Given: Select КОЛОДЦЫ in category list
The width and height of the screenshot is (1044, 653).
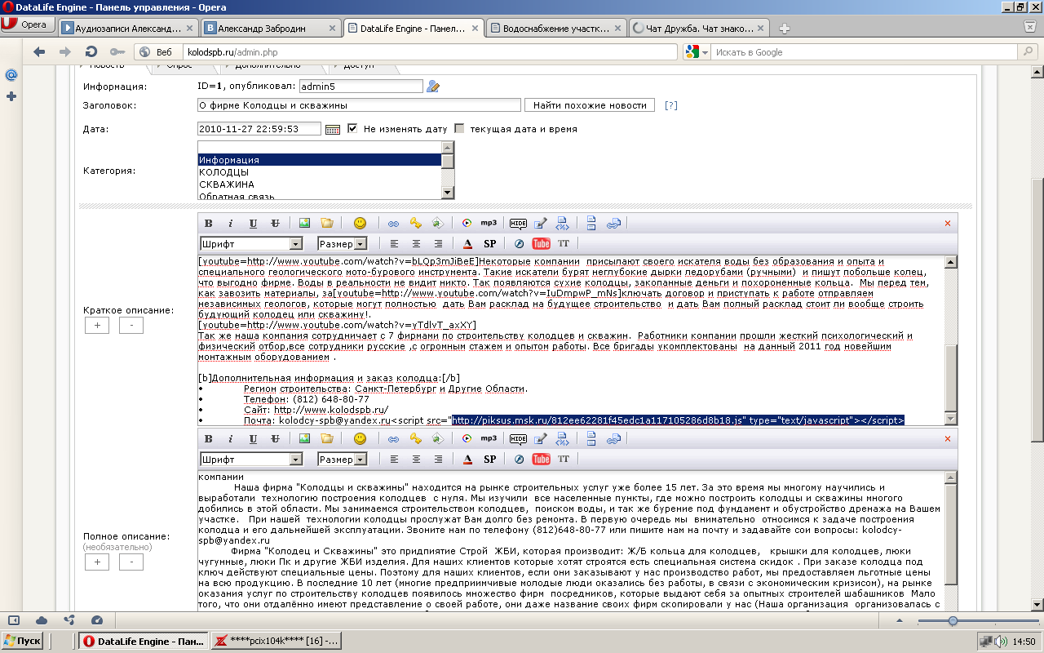Looking at the screenshot, I should tap(320, 172).
